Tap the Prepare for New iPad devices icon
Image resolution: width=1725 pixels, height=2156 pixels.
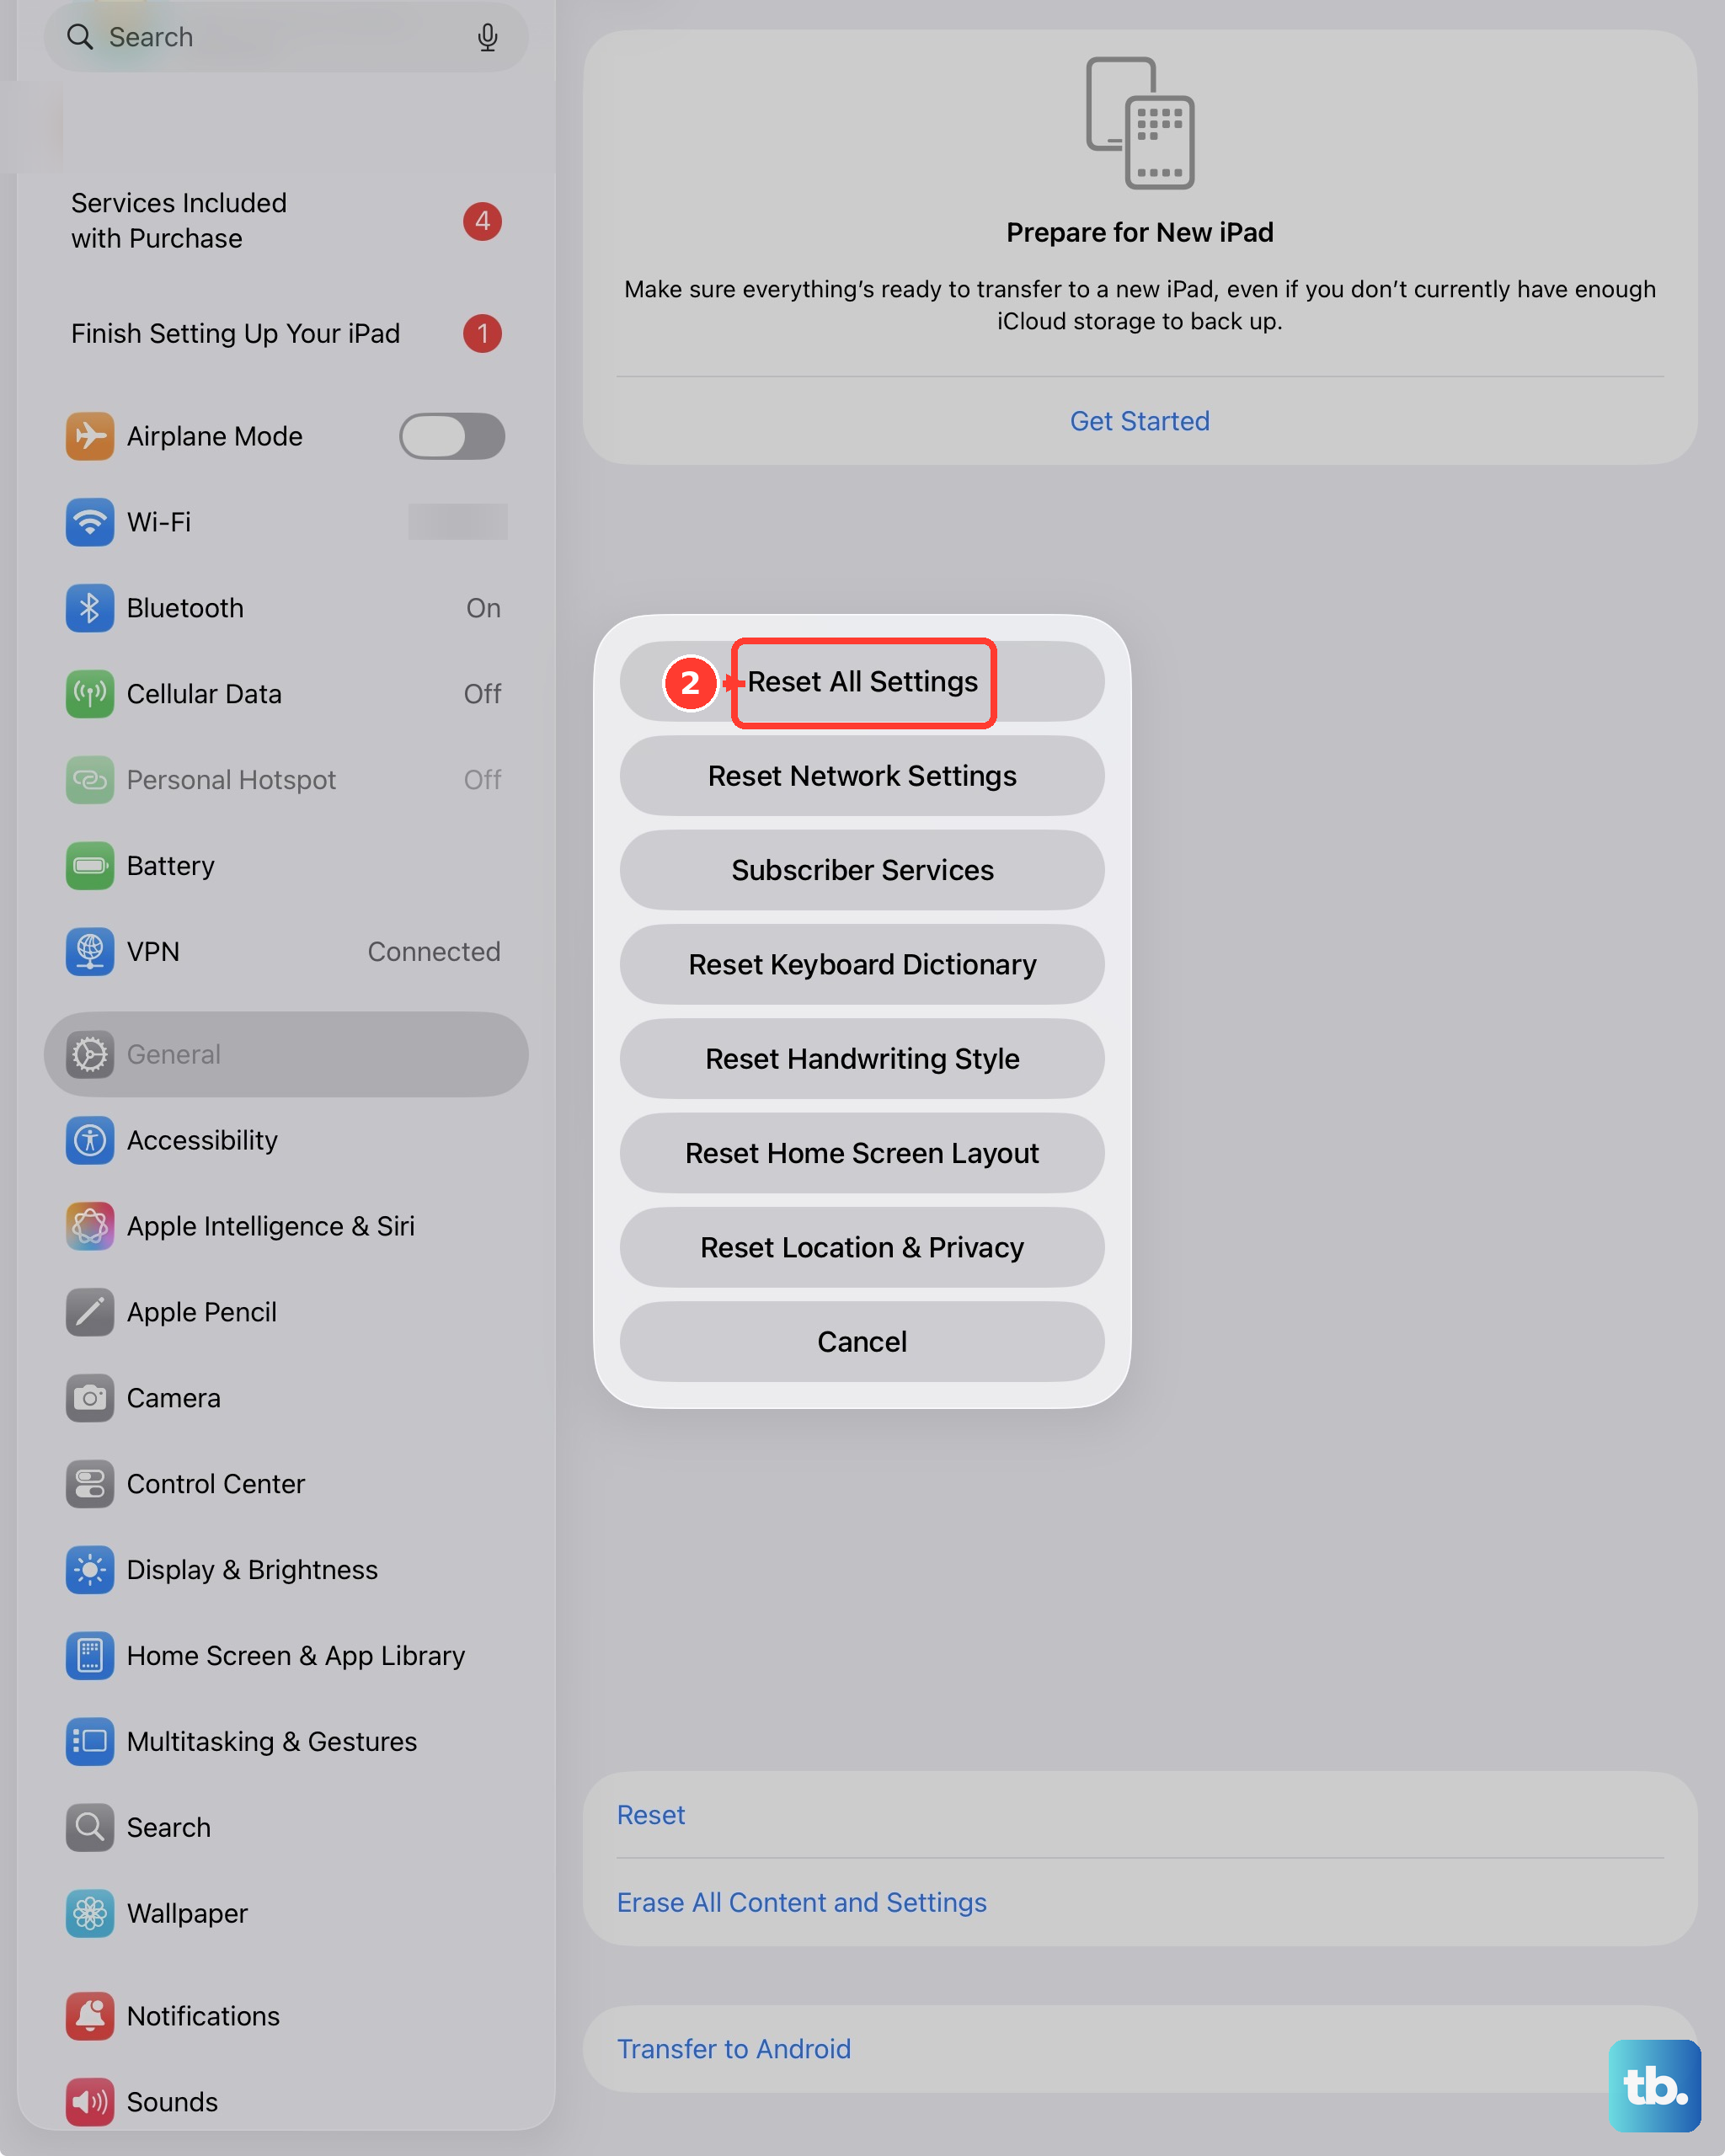point(1140,122)
